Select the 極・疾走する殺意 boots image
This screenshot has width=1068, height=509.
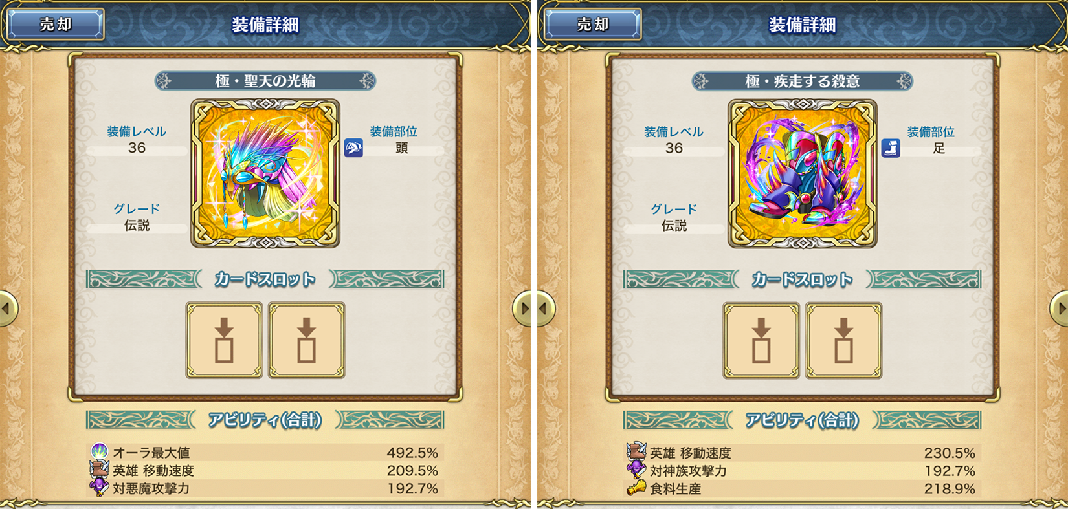803,173
